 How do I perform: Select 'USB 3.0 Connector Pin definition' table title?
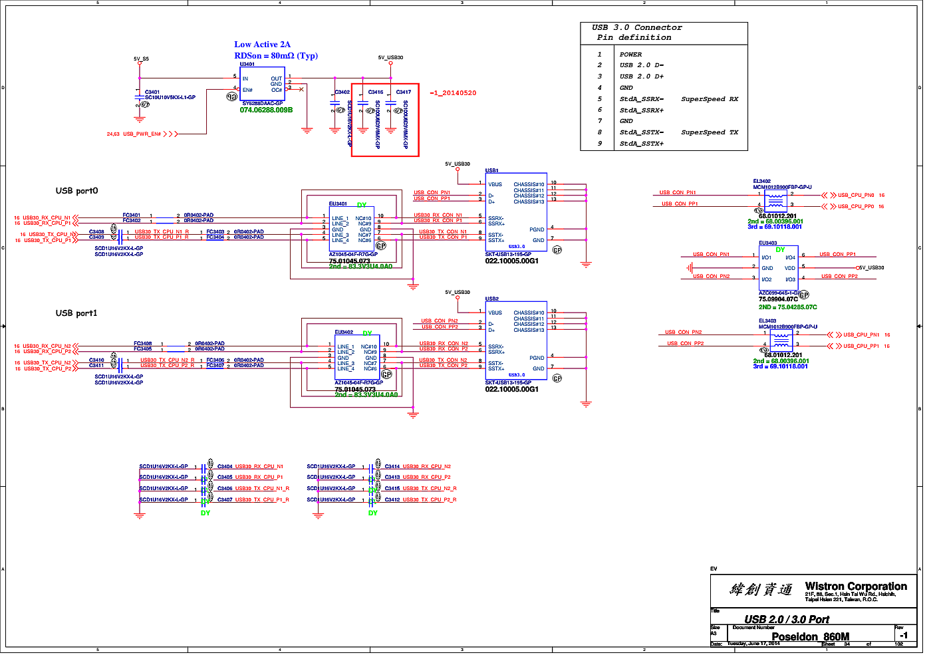tap(636, 33)
